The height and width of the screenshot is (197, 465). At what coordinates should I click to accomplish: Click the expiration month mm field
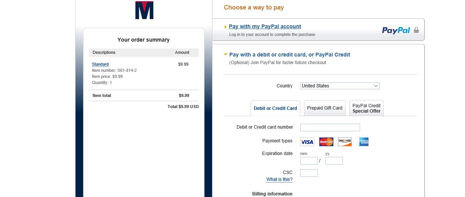(x=309, y=161)
